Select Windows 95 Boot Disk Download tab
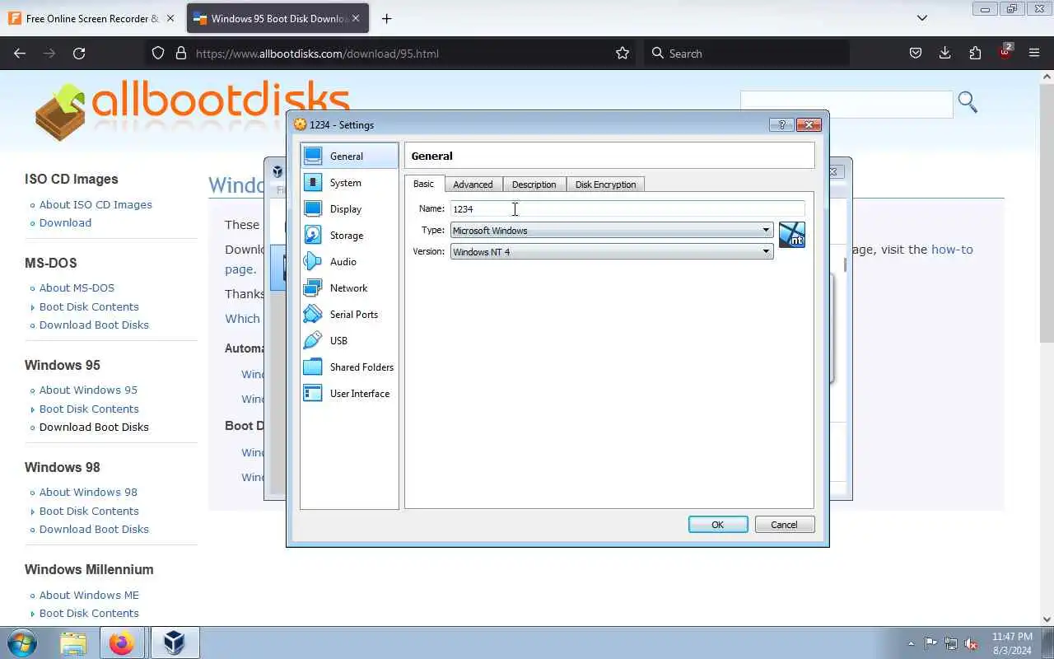This screenshot has height=659, width=1054. tap(277, 18)
